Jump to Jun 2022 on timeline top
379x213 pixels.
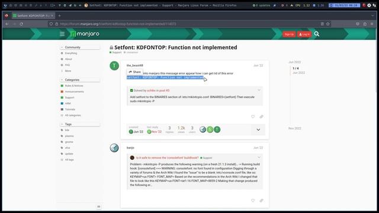coord(295,62)
